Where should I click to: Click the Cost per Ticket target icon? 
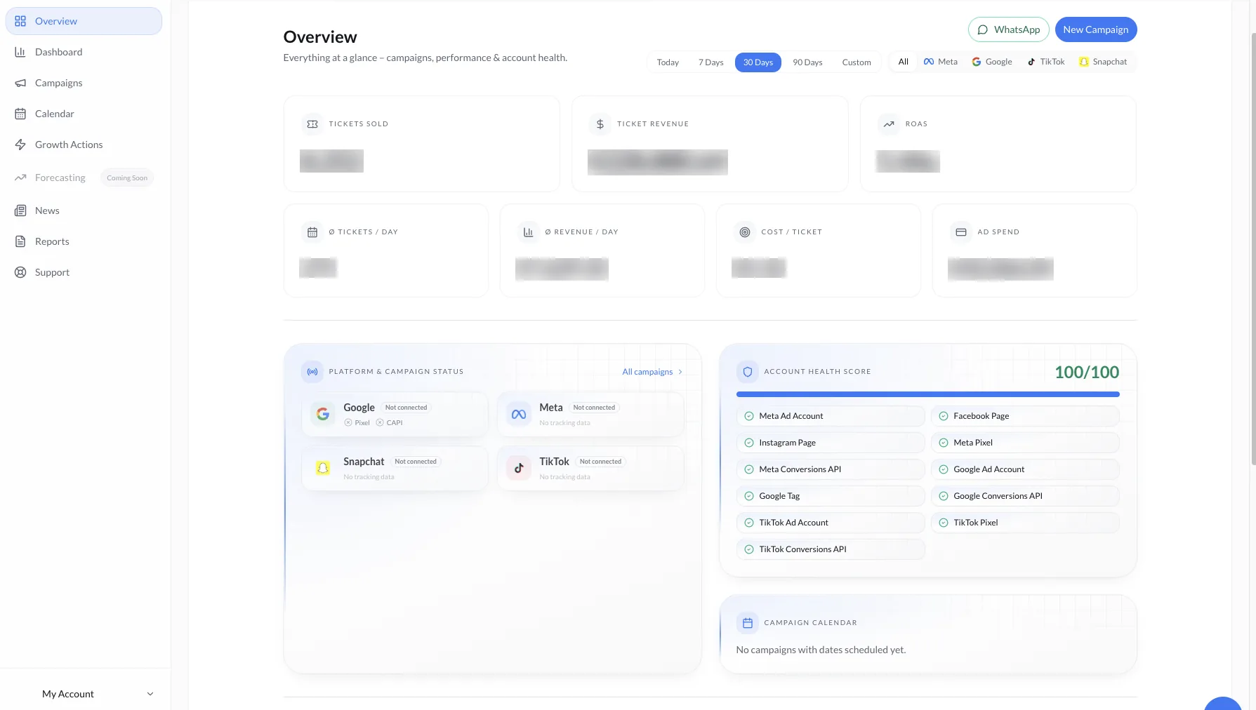745,232
